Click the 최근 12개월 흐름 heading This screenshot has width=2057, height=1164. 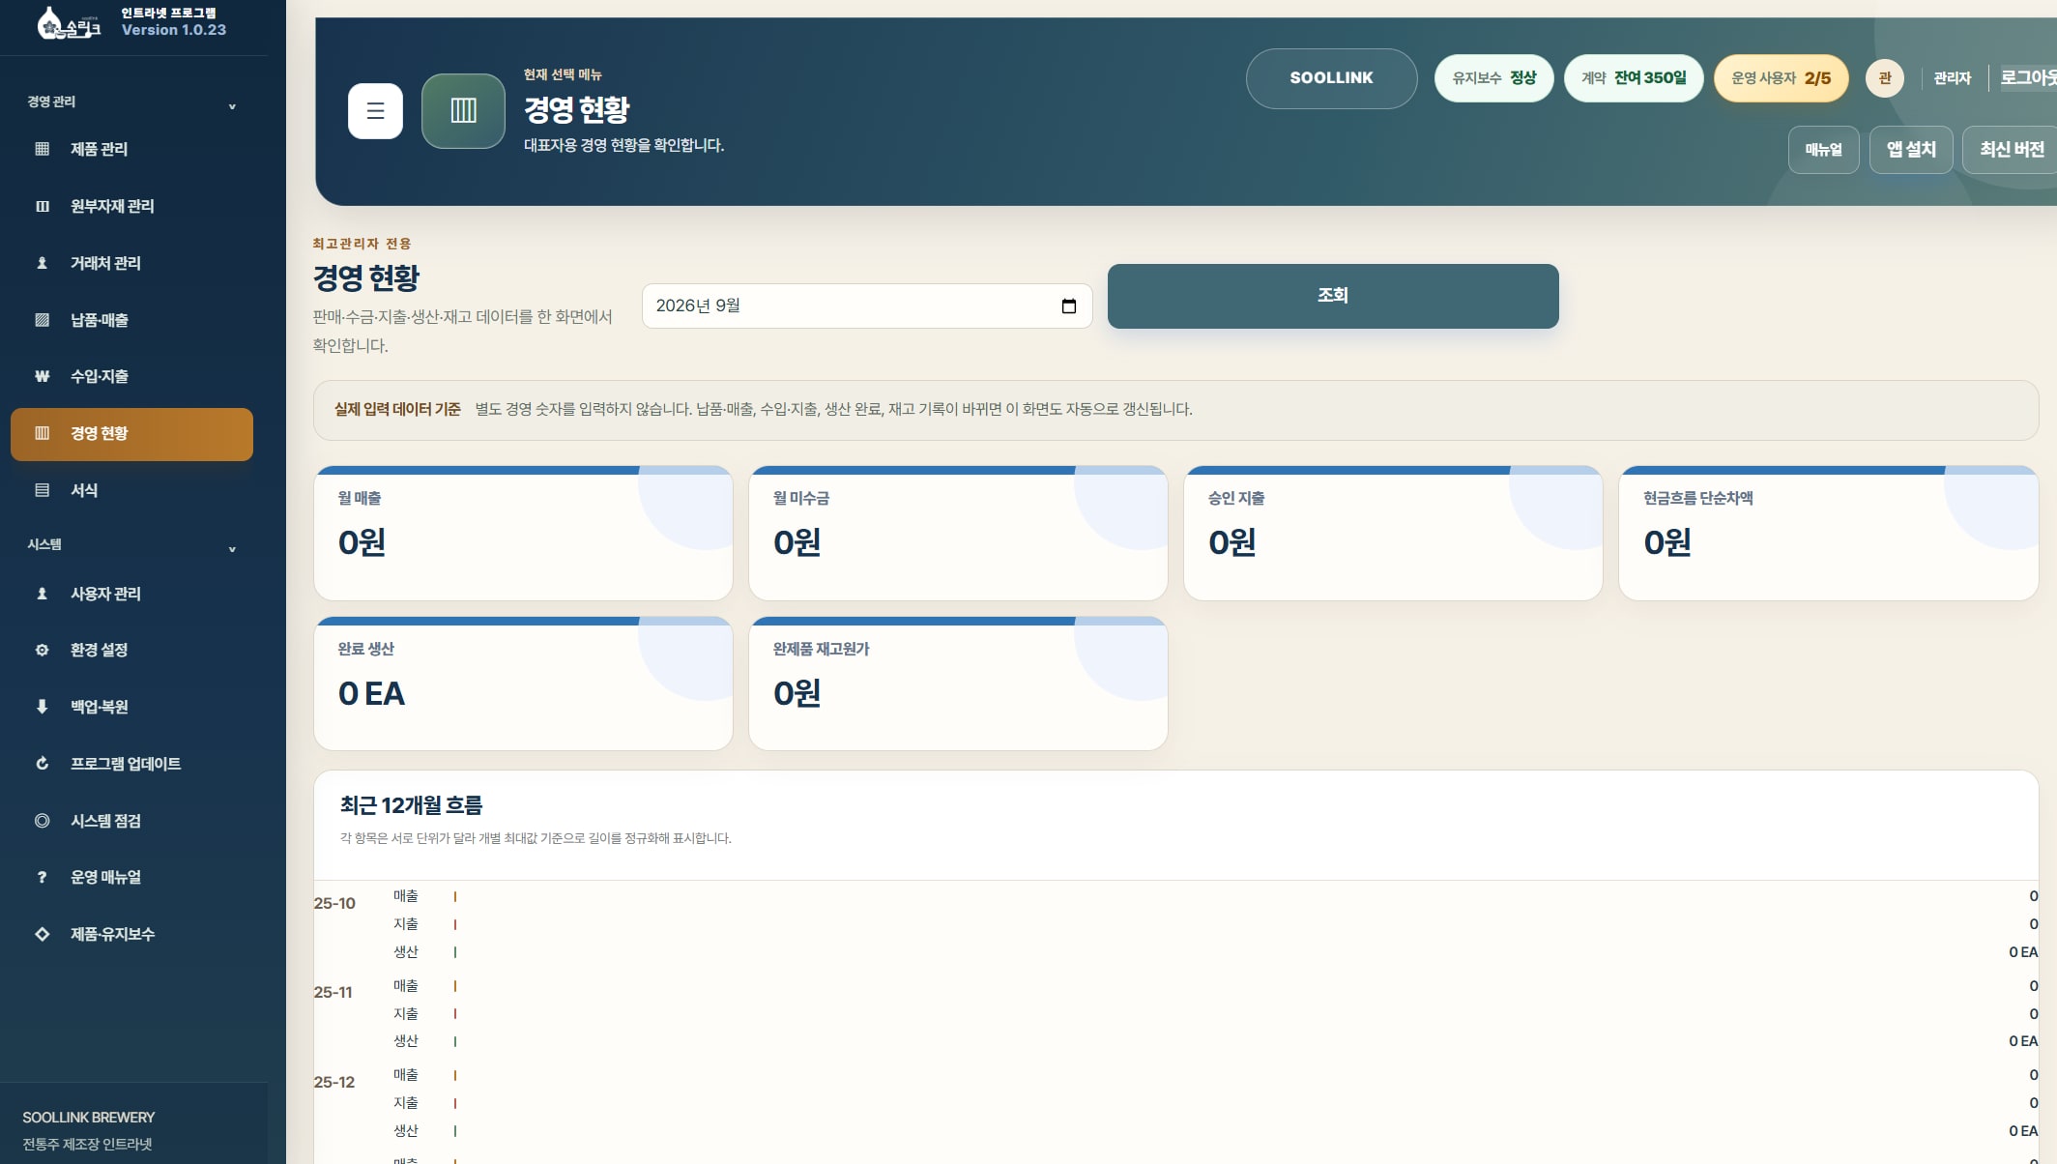coord(411,805)
